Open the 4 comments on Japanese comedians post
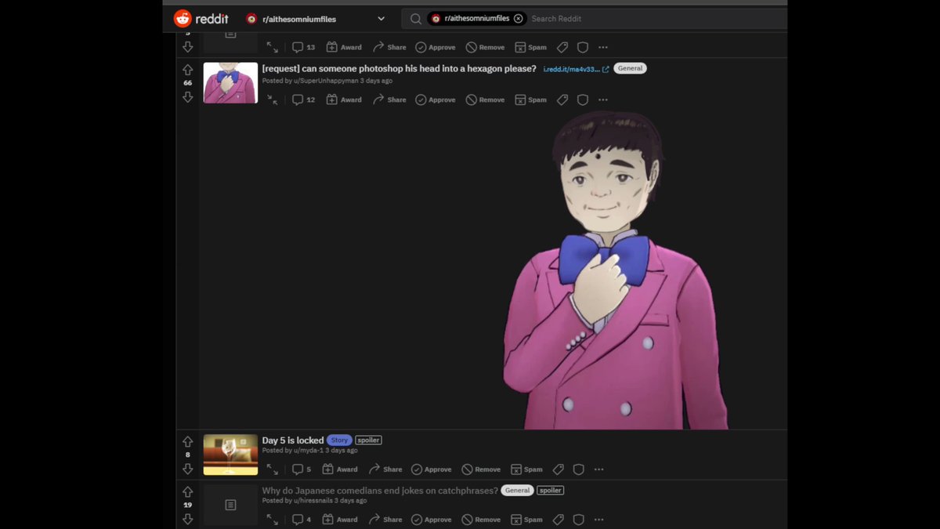 [302, 520]
